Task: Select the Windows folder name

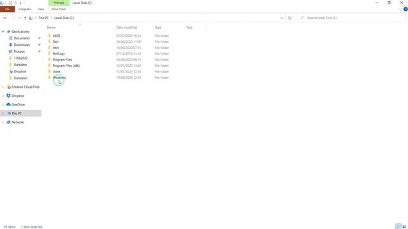Action: point(59,78)
